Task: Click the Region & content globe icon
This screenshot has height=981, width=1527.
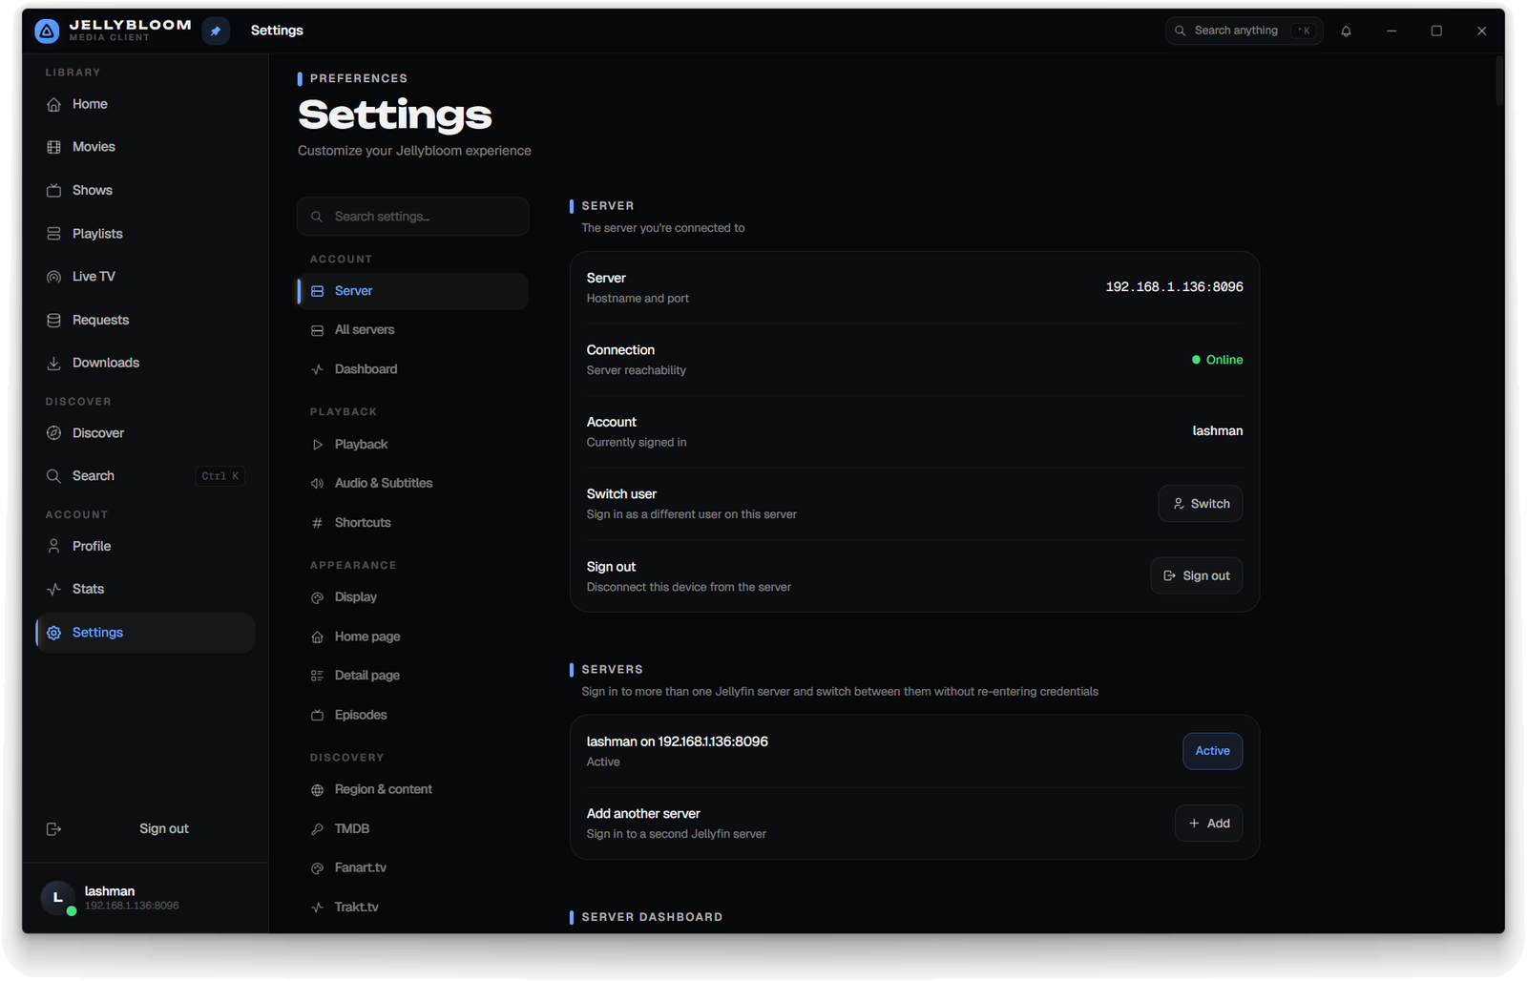Action: (317, 790)
